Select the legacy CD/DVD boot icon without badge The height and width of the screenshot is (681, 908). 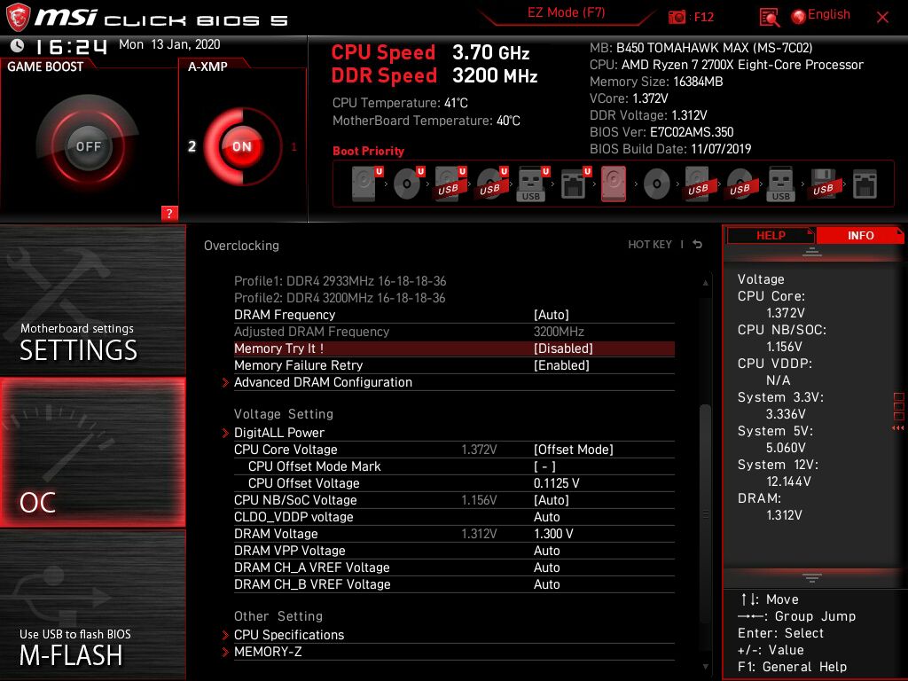(657, 184)
